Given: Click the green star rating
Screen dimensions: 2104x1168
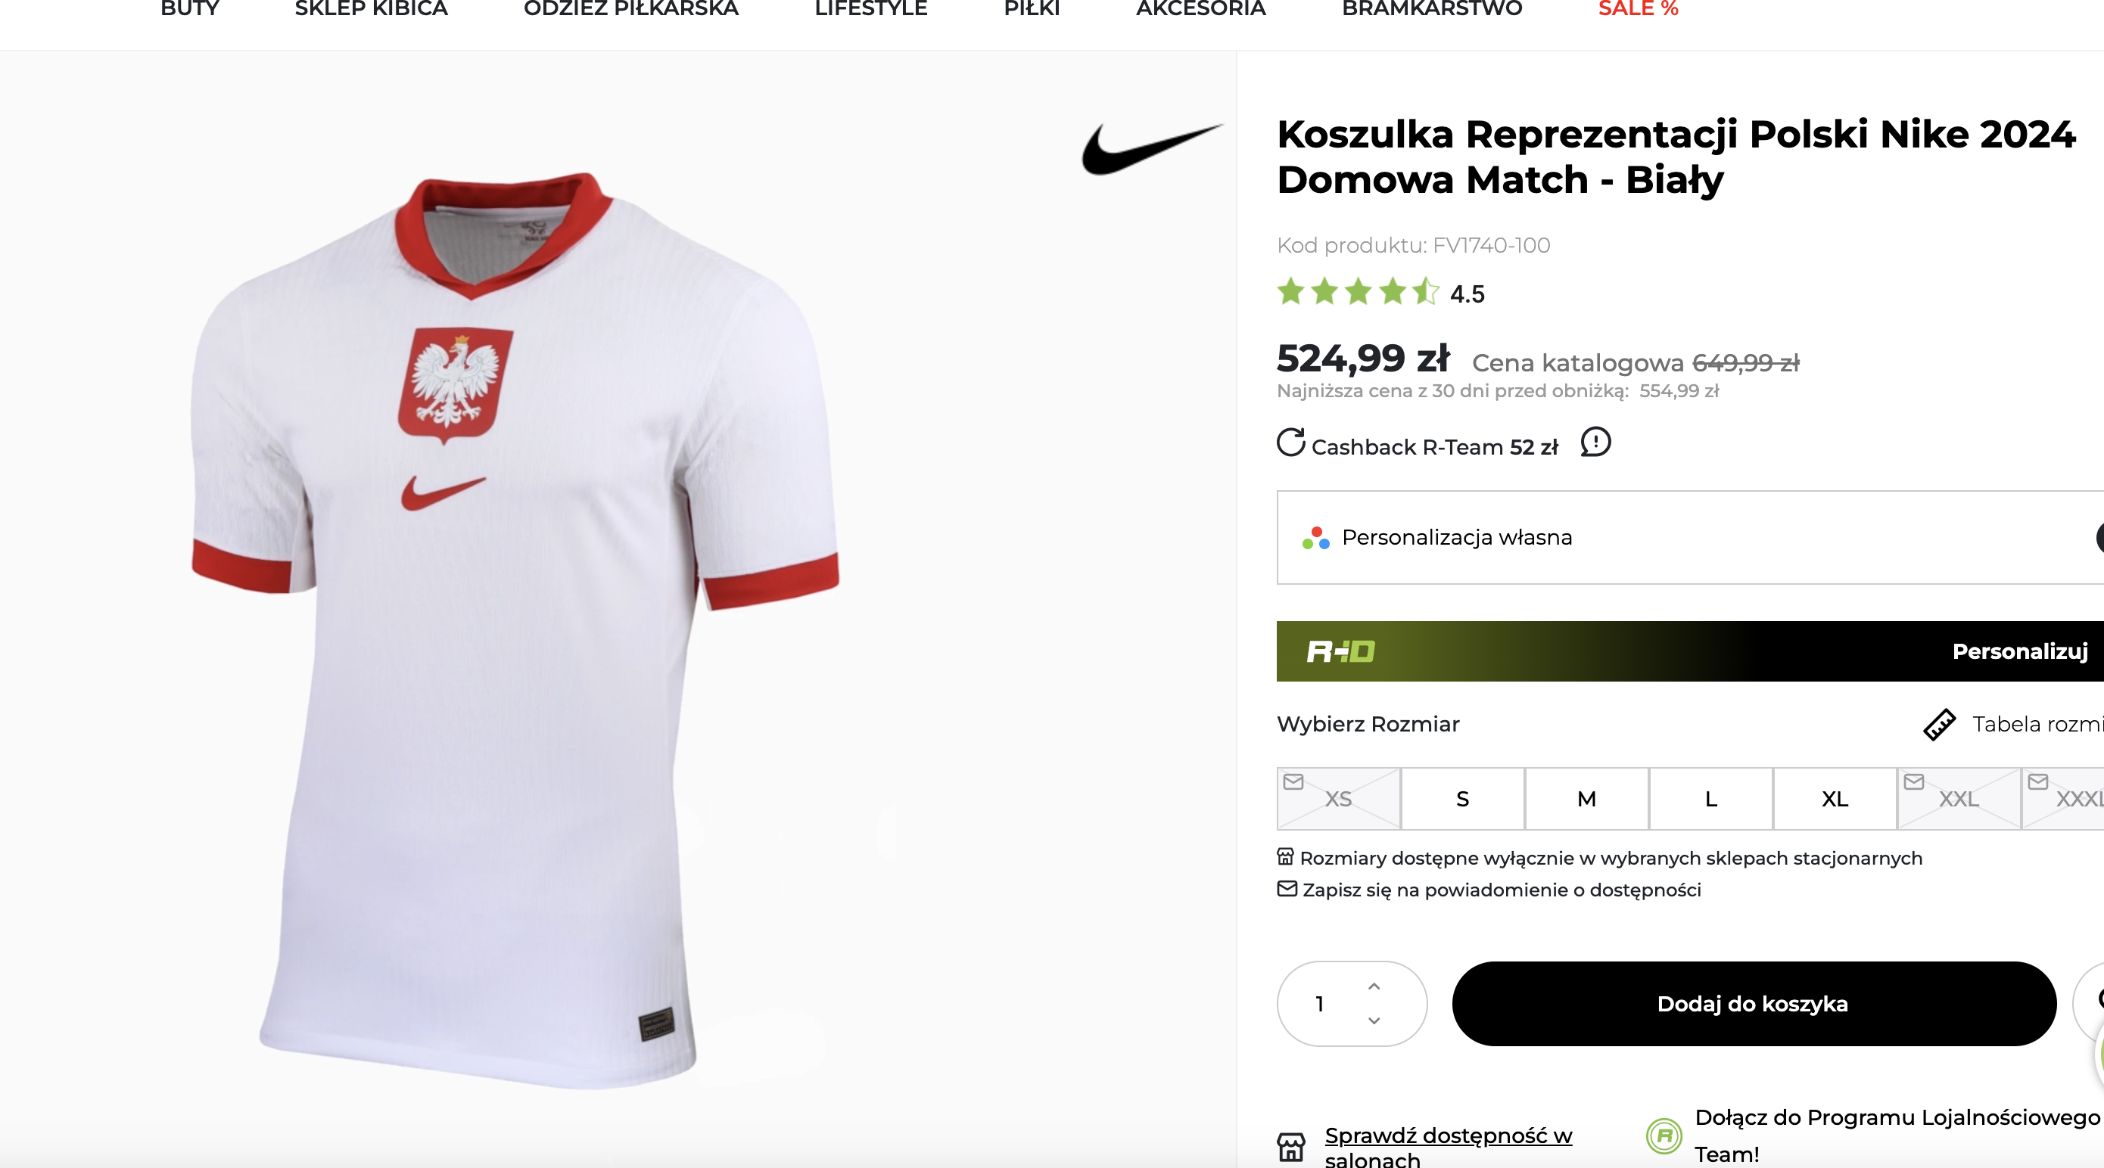Looking at the screenshot, I should 1358,291.
